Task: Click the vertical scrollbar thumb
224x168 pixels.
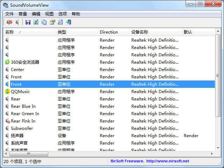Action: 218,76
